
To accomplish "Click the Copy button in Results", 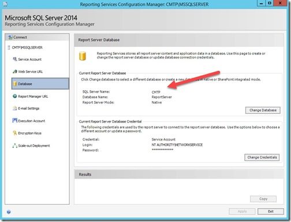I will [x=263, y=199].
